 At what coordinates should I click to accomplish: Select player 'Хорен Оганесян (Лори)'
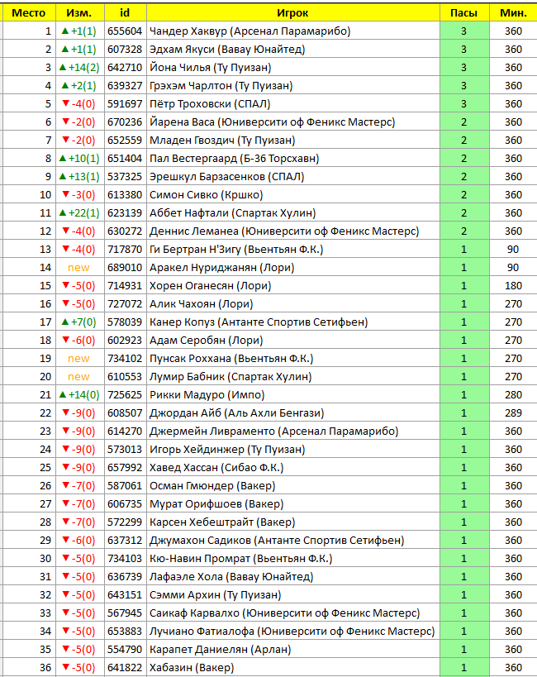pos(210,285)
